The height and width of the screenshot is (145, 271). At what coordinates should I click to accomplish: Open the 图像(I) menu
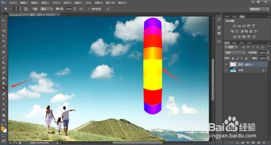click(35, 3)
